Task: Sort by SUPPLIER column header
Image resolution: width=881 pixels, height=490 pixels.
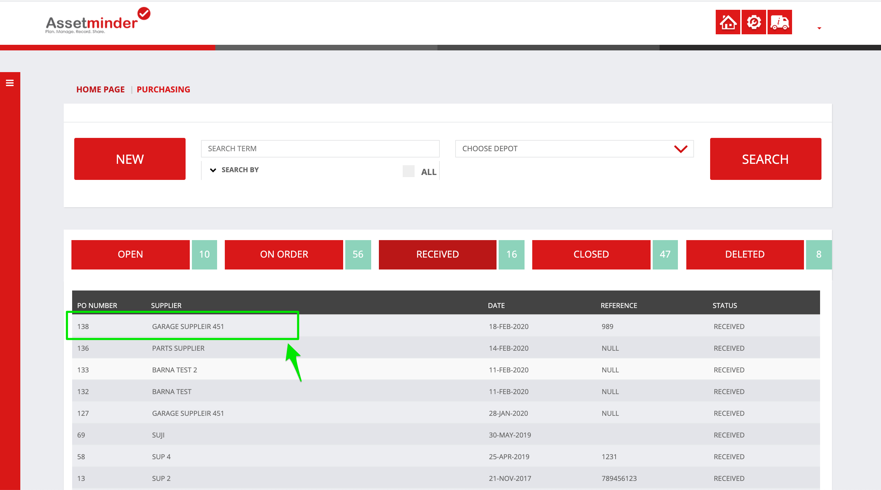Action: coord(166,306)
